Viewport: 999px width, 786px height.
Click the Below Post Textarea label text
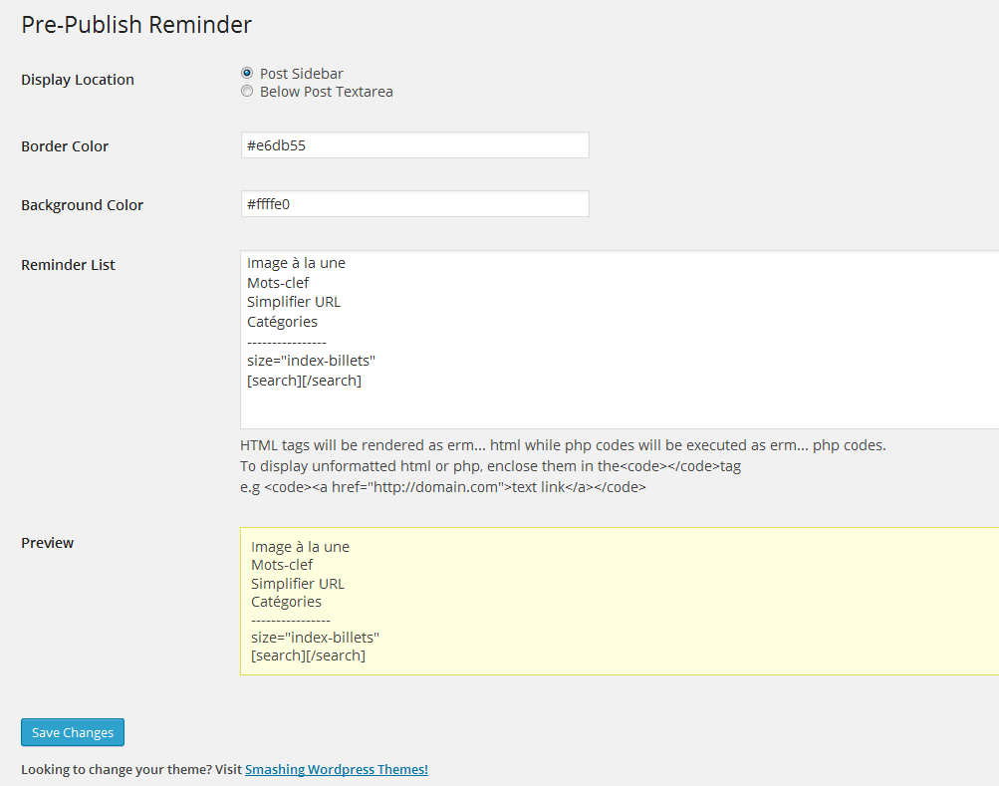(x=327, y=92)
